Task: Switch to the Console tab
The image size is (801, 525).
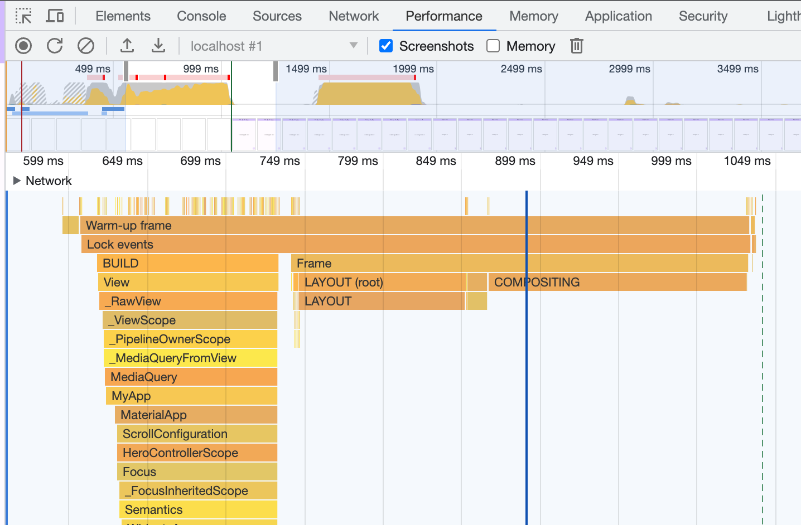Action: coord(201,16)
